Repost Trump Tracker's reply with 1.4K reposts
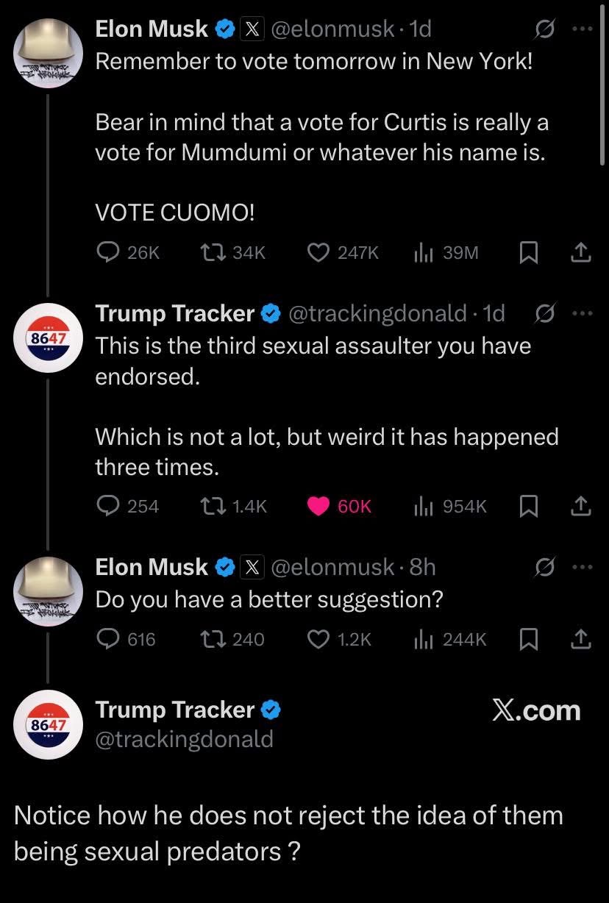 (213, 506)
